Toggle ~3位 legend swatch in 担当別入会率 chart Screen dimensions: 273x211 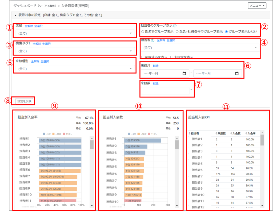pos(44,134)
